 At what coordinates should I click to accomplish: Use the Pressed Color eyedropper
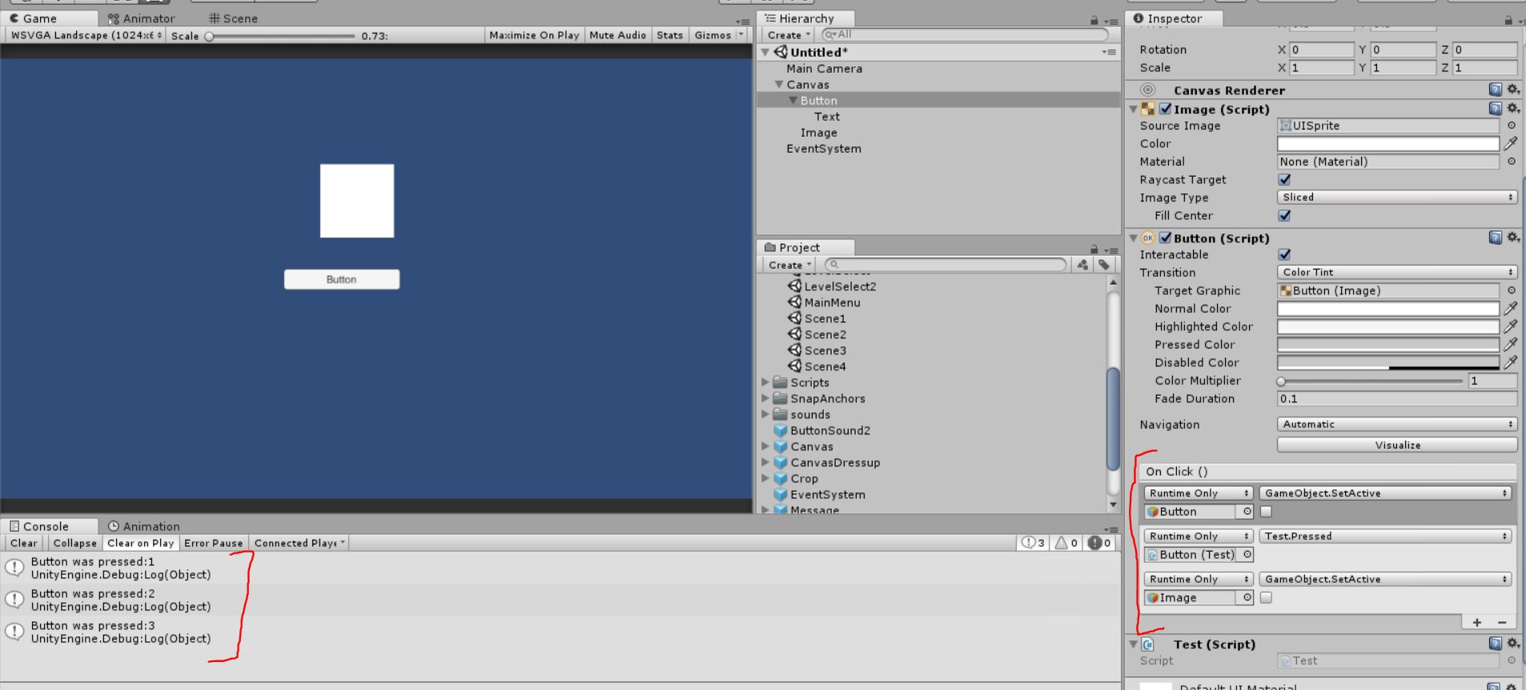1510,345
